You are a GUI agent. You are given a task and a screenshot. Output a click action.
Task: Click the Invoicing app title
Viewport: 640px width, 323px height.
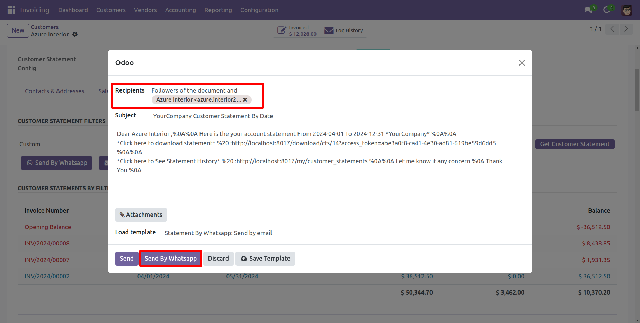[35, 10]
